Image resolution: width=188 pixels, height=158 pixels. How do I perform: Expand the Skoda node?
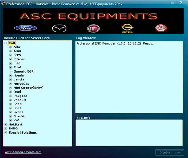tap(11, 112)
